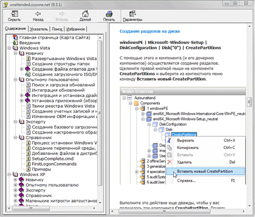
Task: Expand Установка приложений node
Action: 22,101
